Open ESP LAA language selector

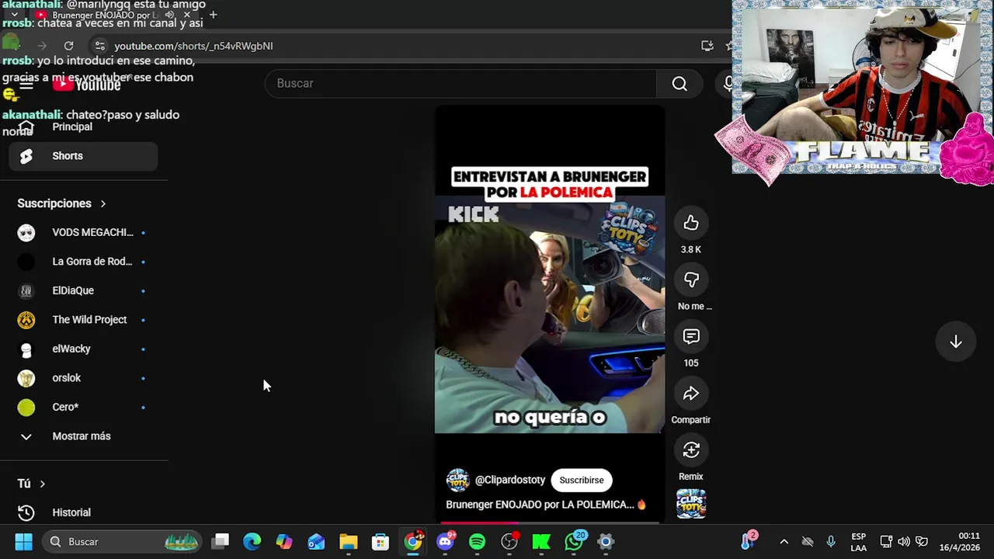[858, 542]
